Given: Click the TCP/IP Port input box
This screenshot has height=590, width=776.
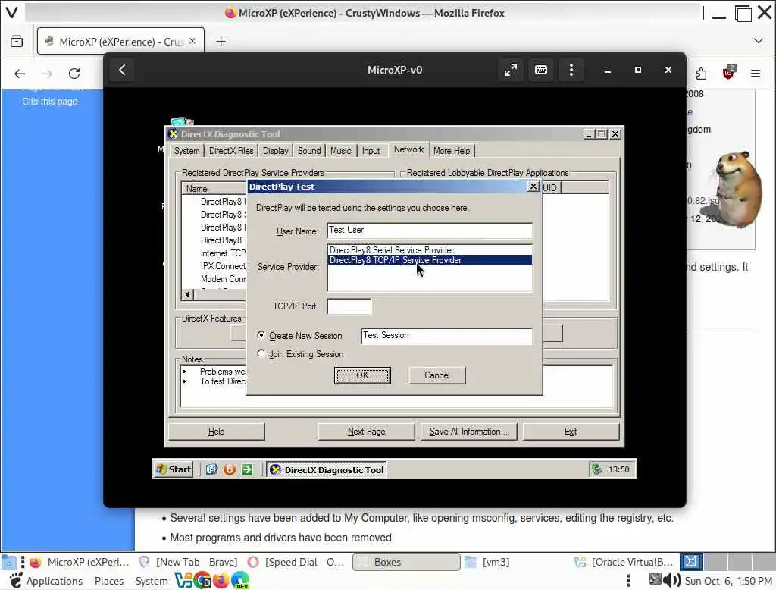Looking at the screenshot, I should pos(349,306).
